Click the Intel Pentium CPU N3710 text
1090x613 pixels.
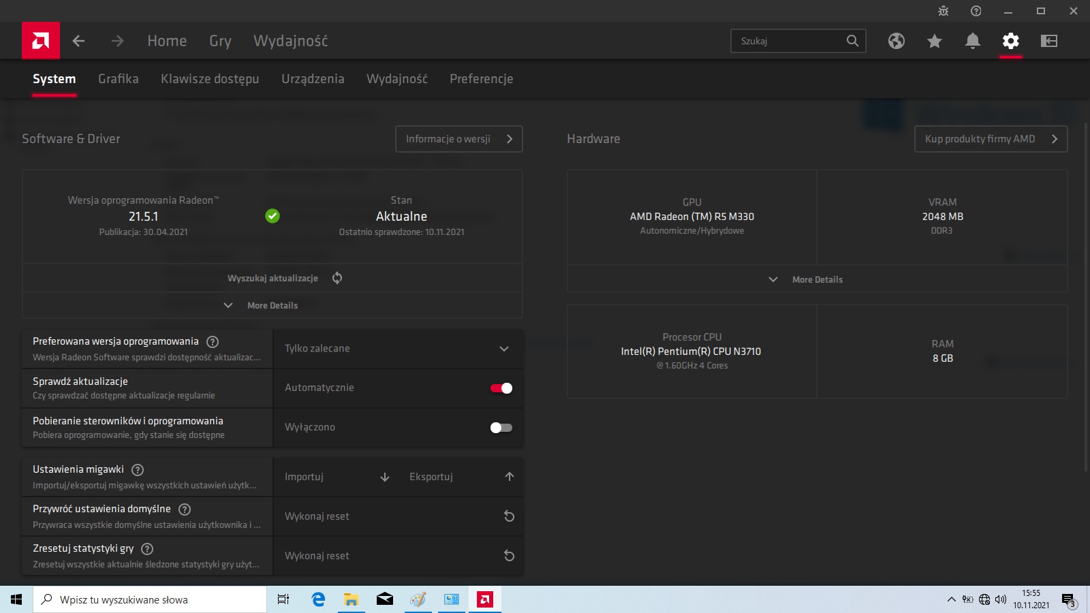tap(691, 351)
